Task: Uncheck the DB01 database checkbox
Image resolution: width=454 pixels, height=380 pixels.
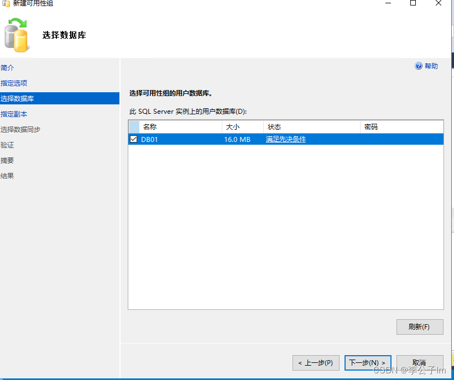Action: [x=133, y=139]
